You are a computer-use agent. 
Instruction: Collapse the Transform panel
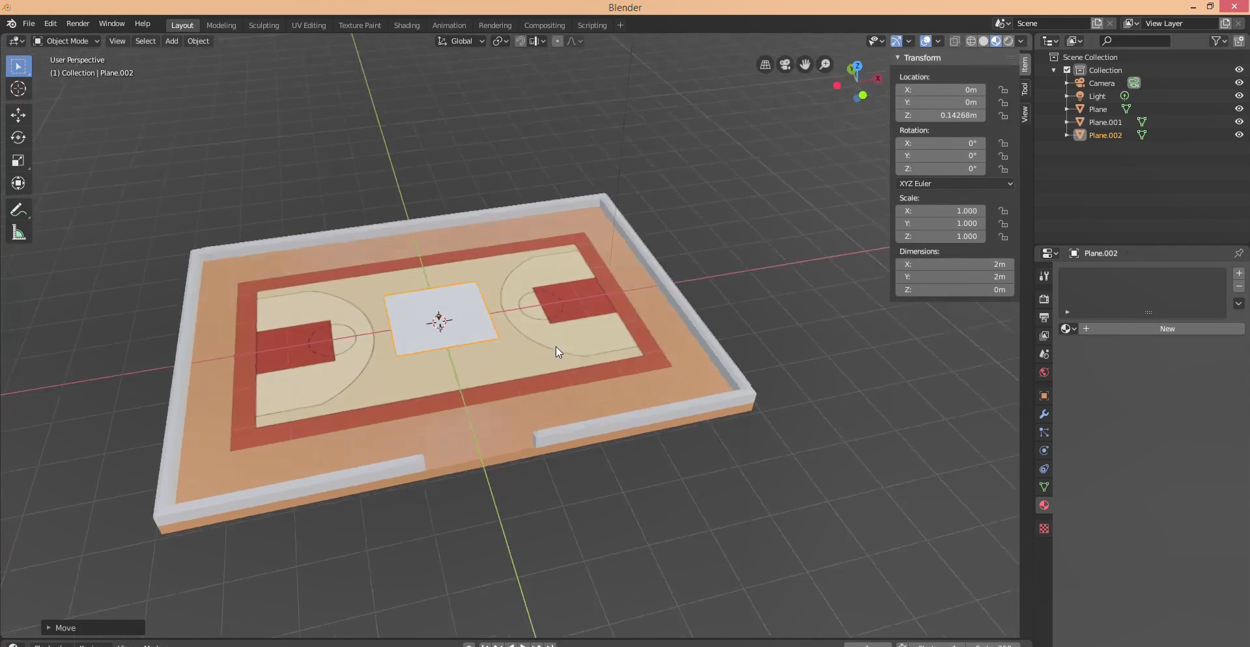[x=898, y=57]
